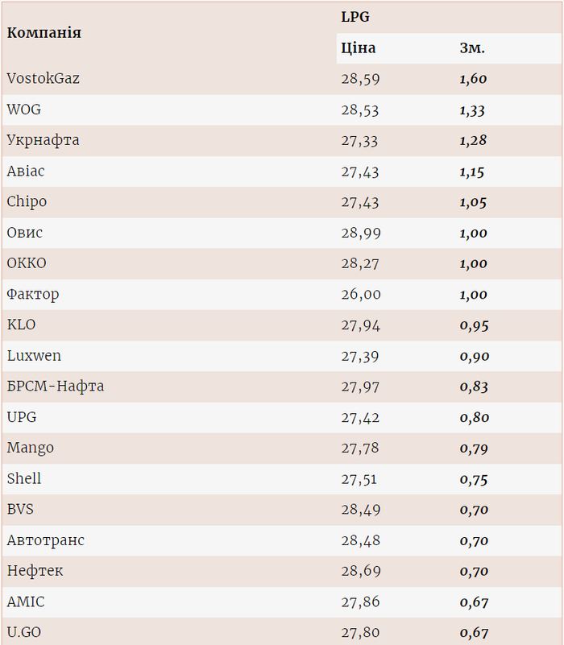Select the 'Зм.' column header
The image size is (564, 645).
click(472, 48)
